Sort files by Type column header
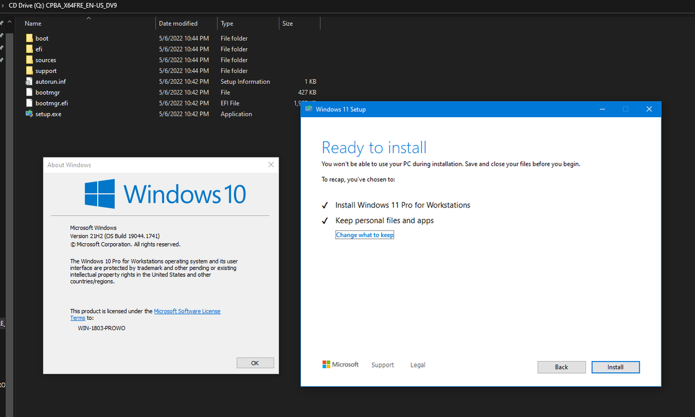Image resolution: width=695 pixels, height=417 pixels. [x=227, y=23]
